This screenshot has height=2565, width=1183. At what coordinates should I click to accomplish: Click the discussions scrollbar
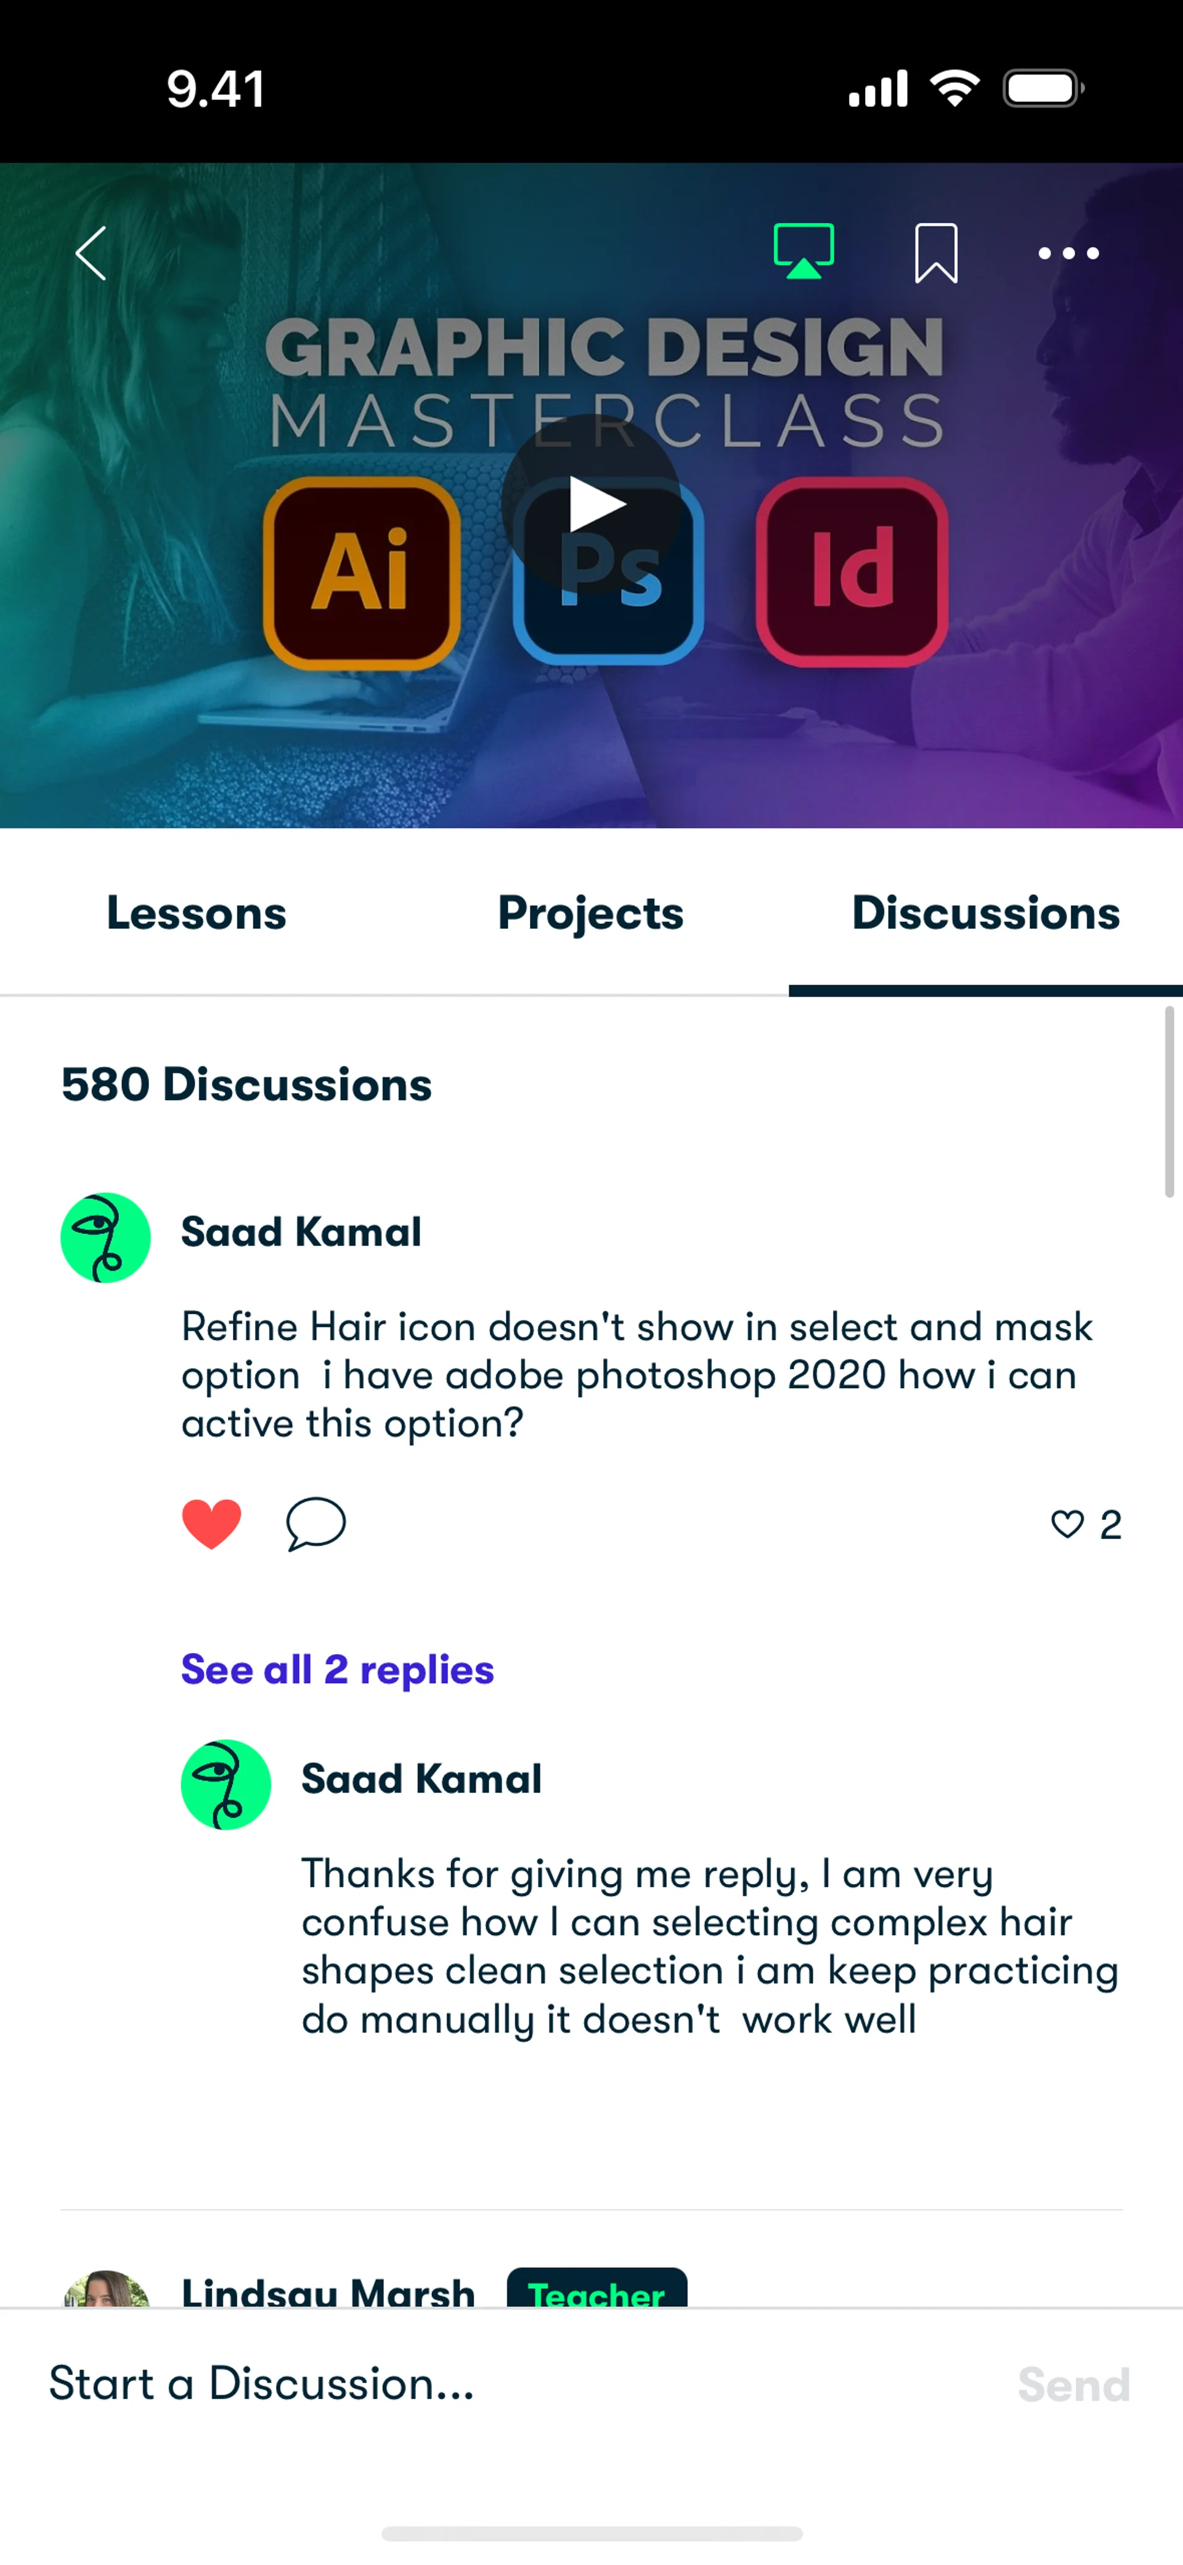1169,1101
